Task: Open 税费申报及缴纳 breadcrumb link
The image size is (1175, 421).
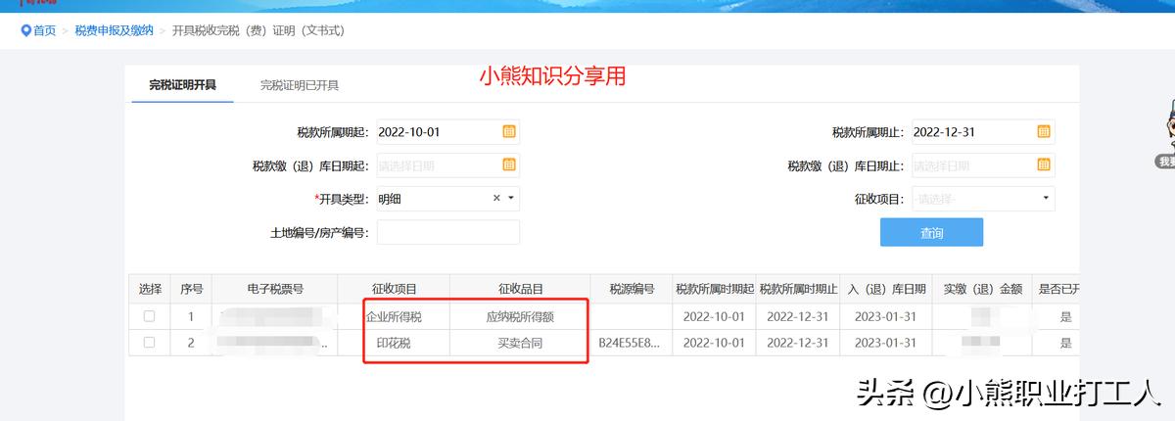Action: 114,30
